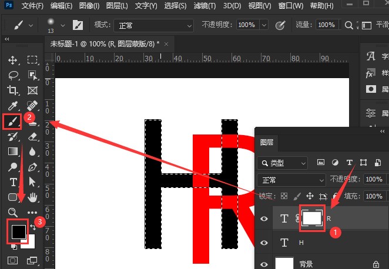Hide the H text layer
Viewport: 389px width, 269px height.
point(264,243)
